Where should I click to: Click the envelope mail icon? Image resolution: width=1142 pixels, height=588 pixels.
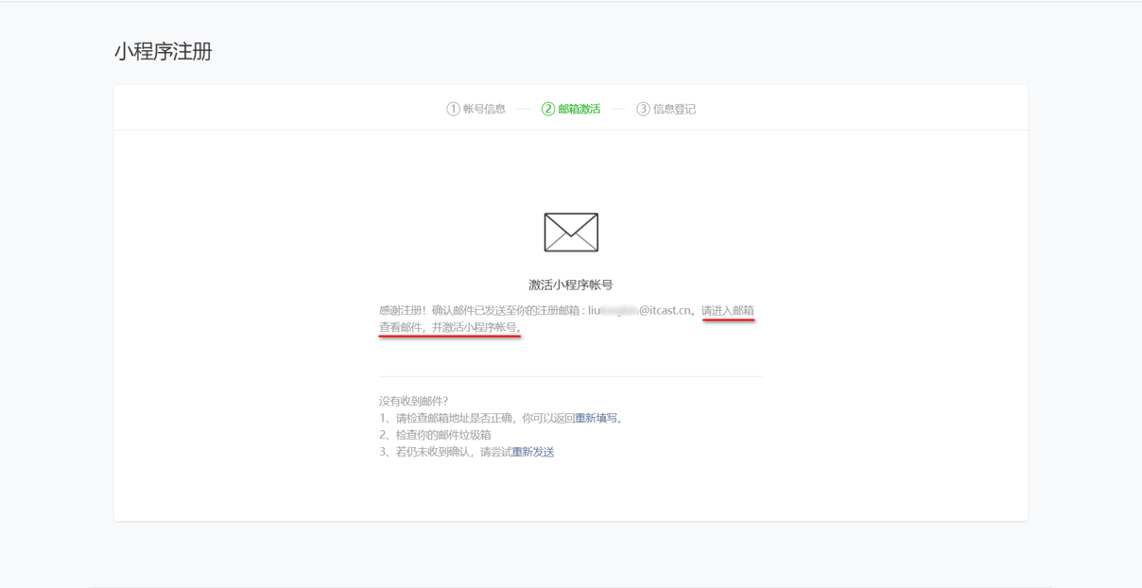pyautogui.click(x=571, y=233)
